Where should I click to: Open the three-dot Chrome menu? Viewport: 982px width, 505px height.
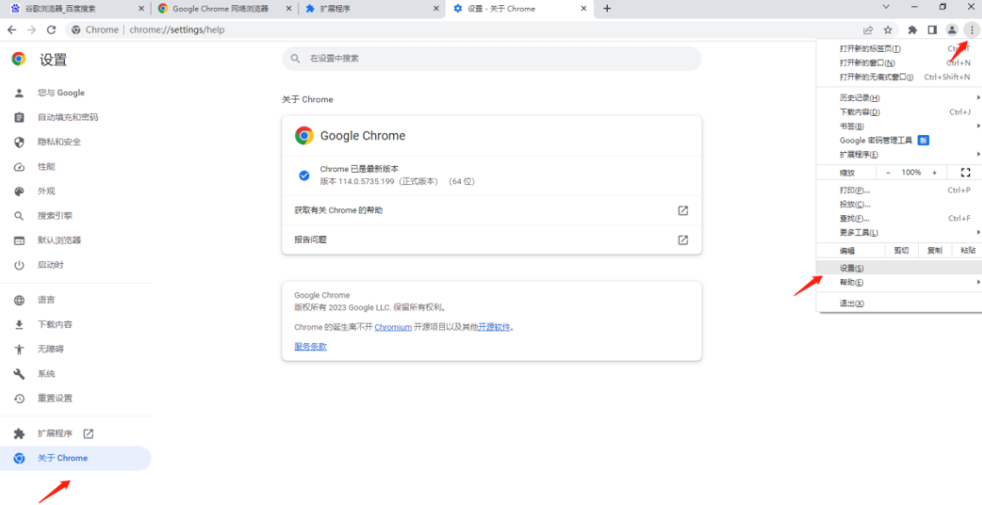(x=972, y=29)
